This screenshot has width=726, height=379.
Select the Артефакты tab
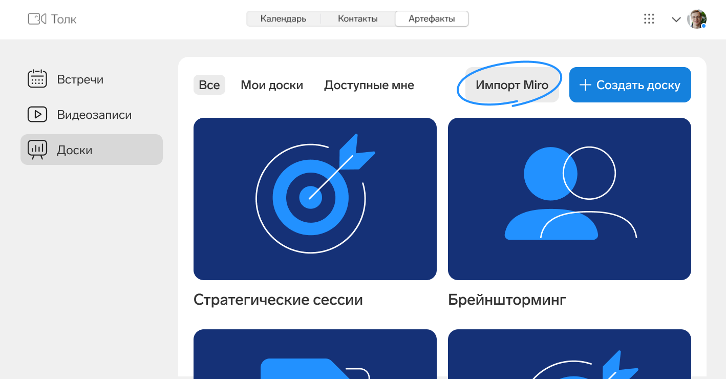pos(432,19)
